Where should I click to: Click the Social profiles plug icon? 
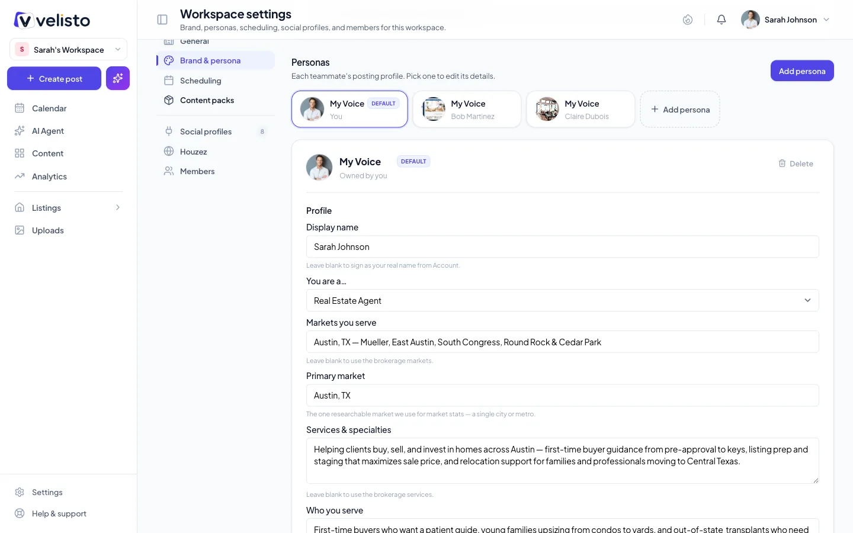(x=169, y=131)
